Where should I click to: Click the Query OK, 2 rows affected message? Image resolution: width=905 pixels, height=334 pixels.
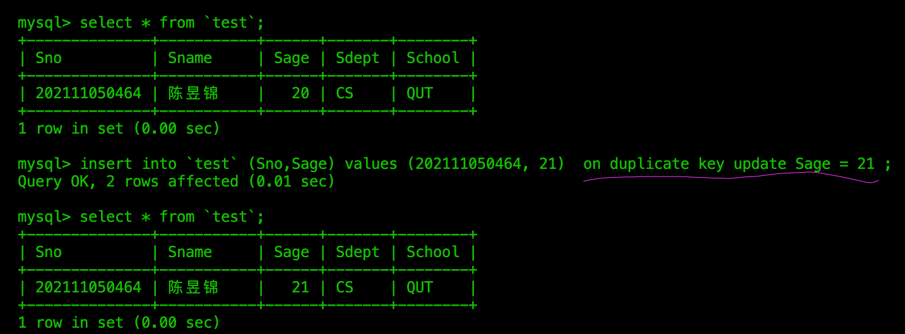176,181
